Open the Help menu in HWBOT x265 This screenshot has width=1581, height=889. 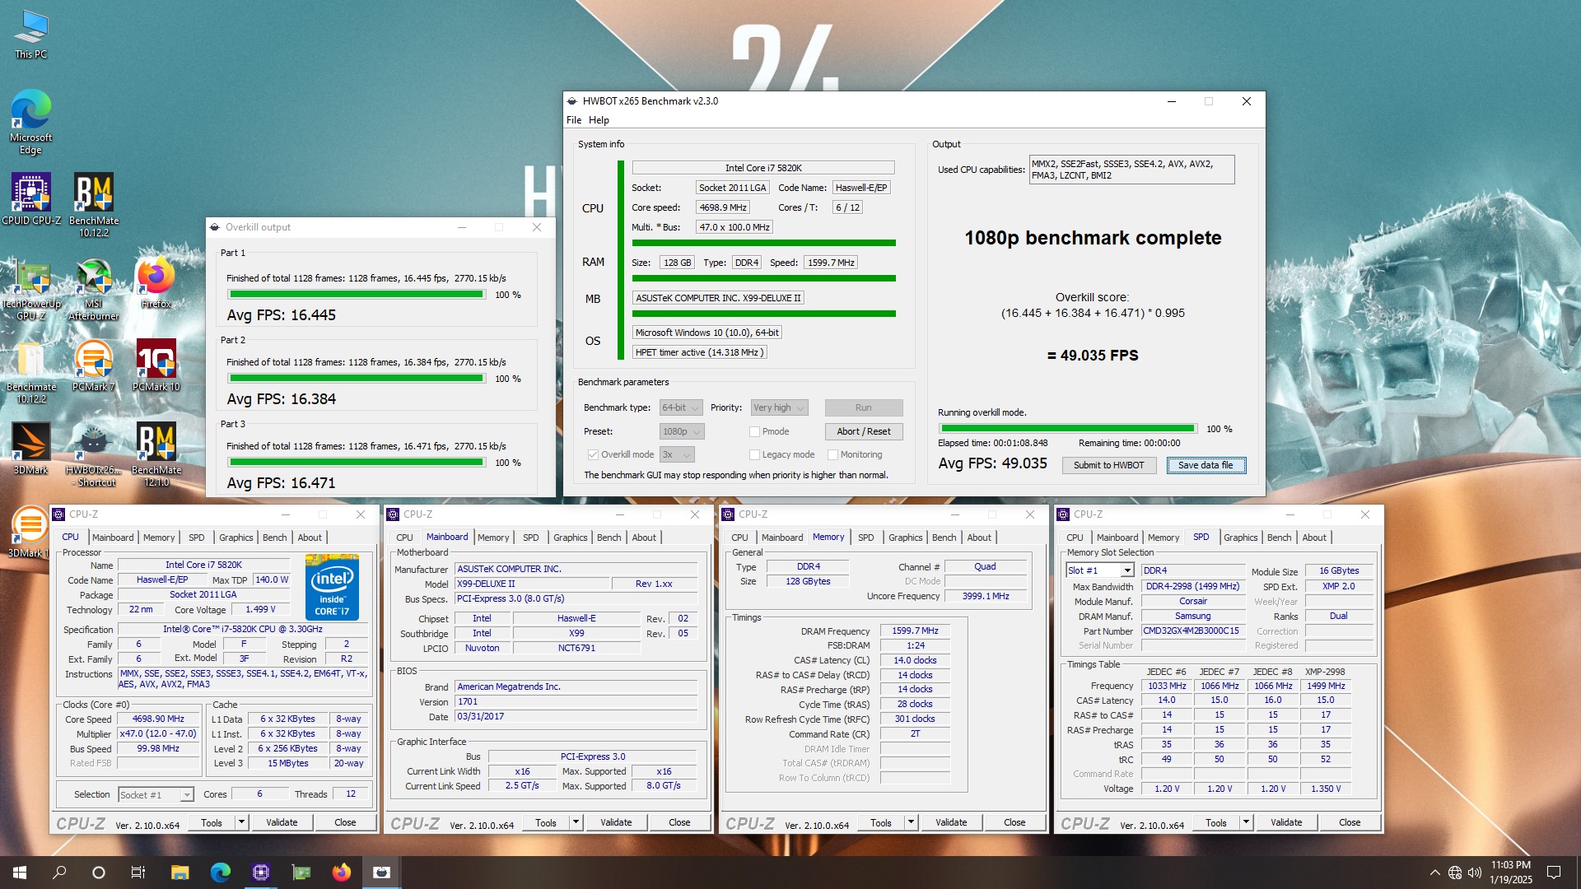tap(599, 120)
